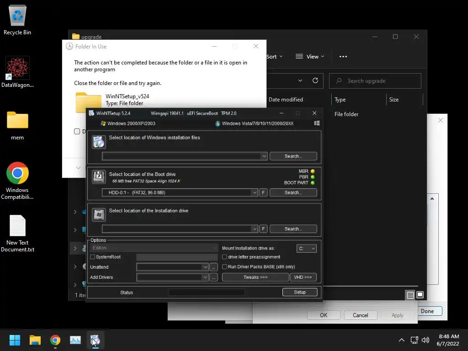Enable drive letter preassignment checkbox
The image size is (468, 351).
pyautogui.click(x=224, y=257)
